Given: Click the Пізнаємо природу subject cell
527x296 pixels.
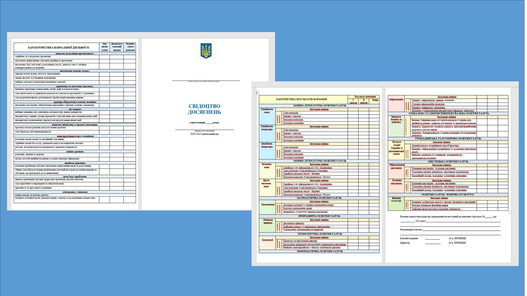Looking at the screenshot, I should coord(268,225).
